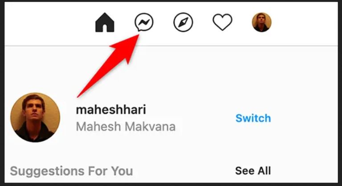Show activity via the heart icon

pyautogui.click(x=222, y=22)
